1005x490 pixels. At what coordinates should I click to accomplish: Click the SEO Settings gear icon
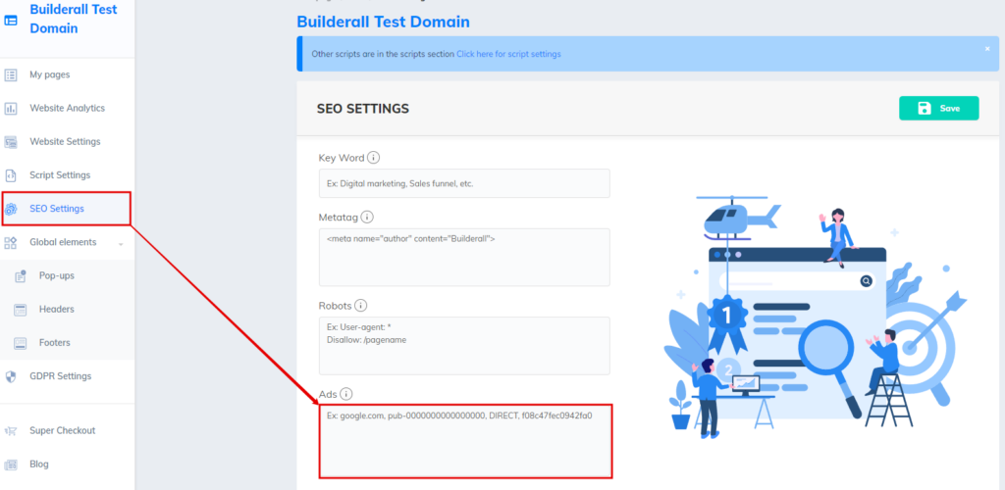(x=11, y=209)
